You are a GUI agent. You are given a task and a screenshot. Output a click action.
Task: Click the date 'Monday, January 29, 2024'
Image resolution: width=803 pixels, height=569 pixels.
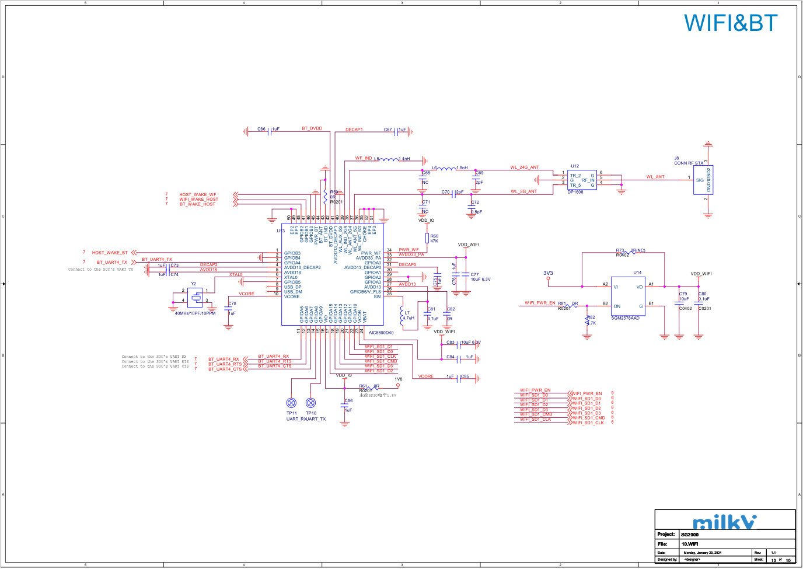click(702, 553)
